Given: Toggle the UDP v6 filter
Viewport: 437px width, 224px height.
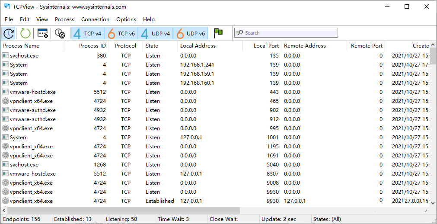Looking at the screenshot, I should pyautogui.click(x=191, y=33).
